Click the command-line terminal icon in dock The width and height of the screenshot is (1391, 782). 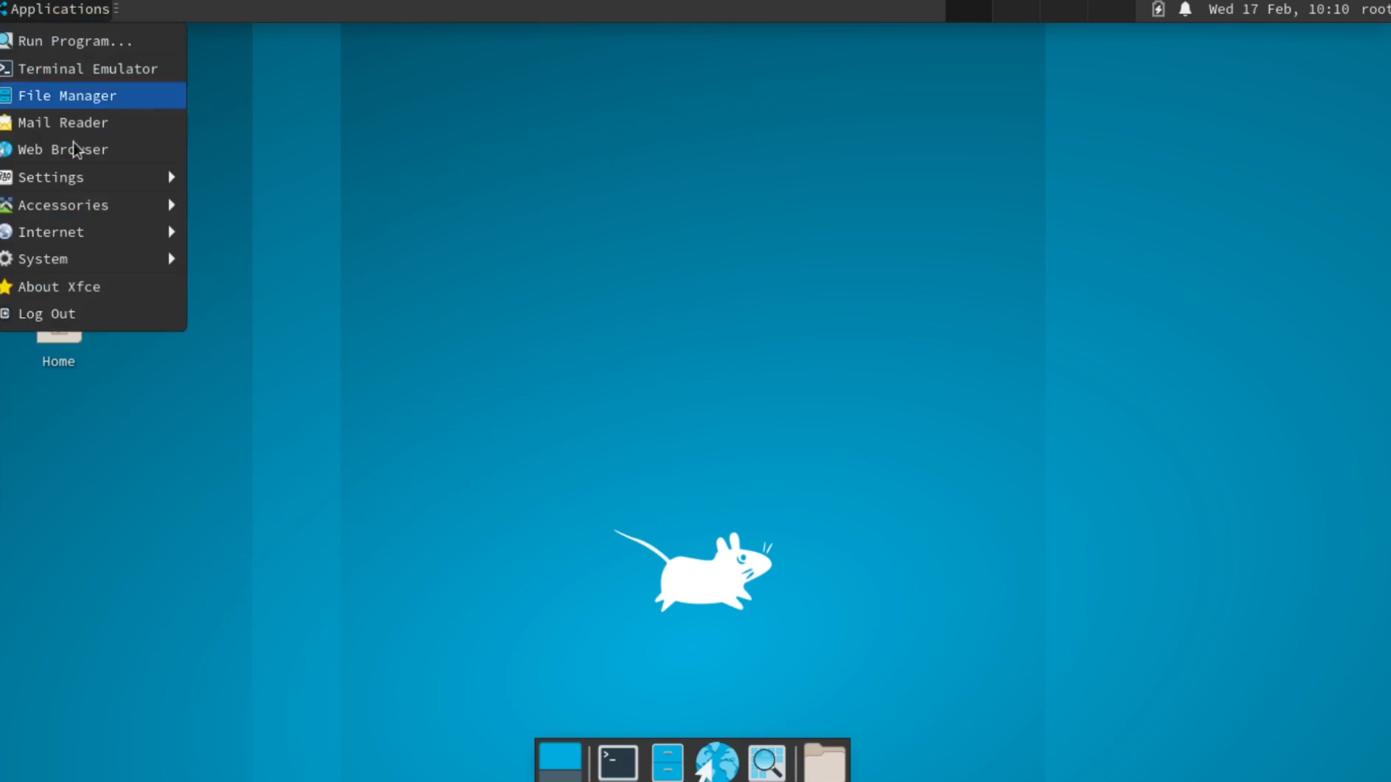(617, 759)
